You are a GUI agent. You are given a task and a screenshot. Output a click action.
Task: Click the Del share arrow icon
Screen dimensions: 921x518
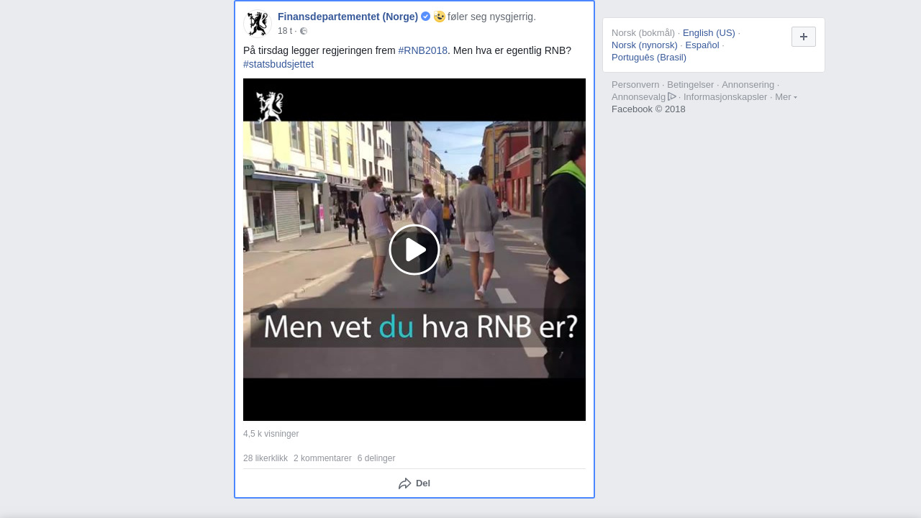point(405,483)
